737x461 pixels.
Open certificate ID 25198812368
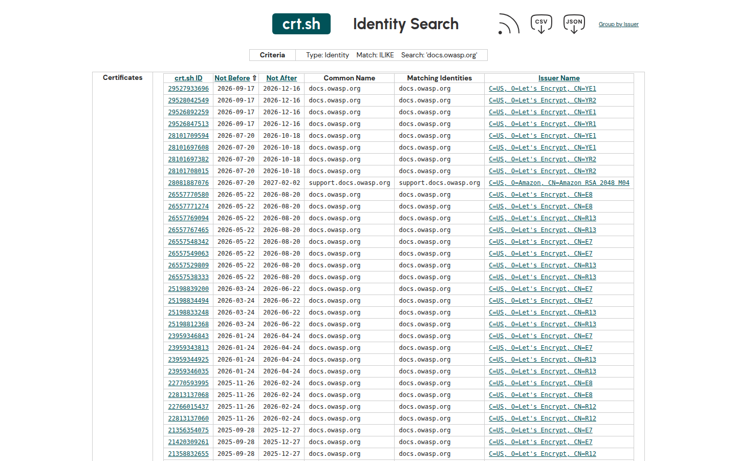point(188,324)
